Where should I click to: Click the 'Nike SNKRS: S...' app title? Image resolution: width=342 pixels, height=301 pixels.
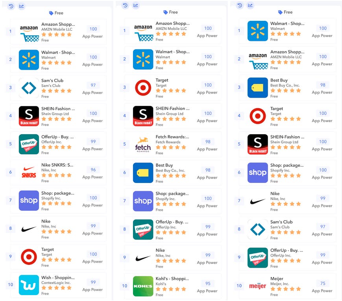(57, 165)
